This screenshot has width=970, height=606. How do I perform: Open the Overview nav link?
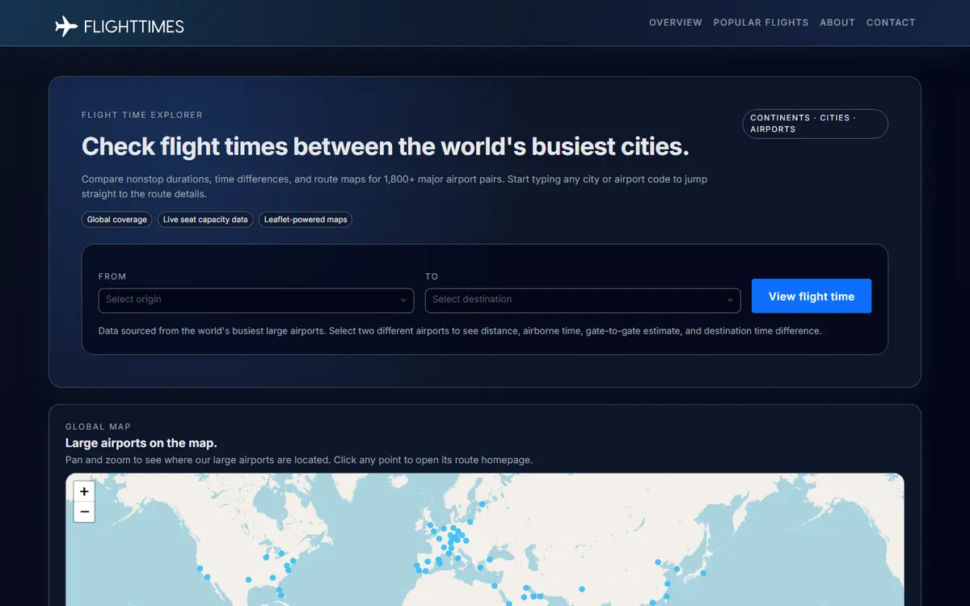click(x=676, y=23)
